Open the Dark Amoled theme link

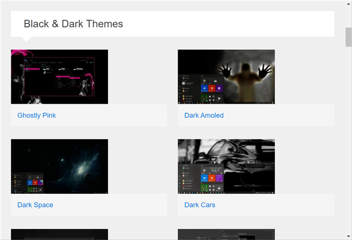tap(204, 115)
